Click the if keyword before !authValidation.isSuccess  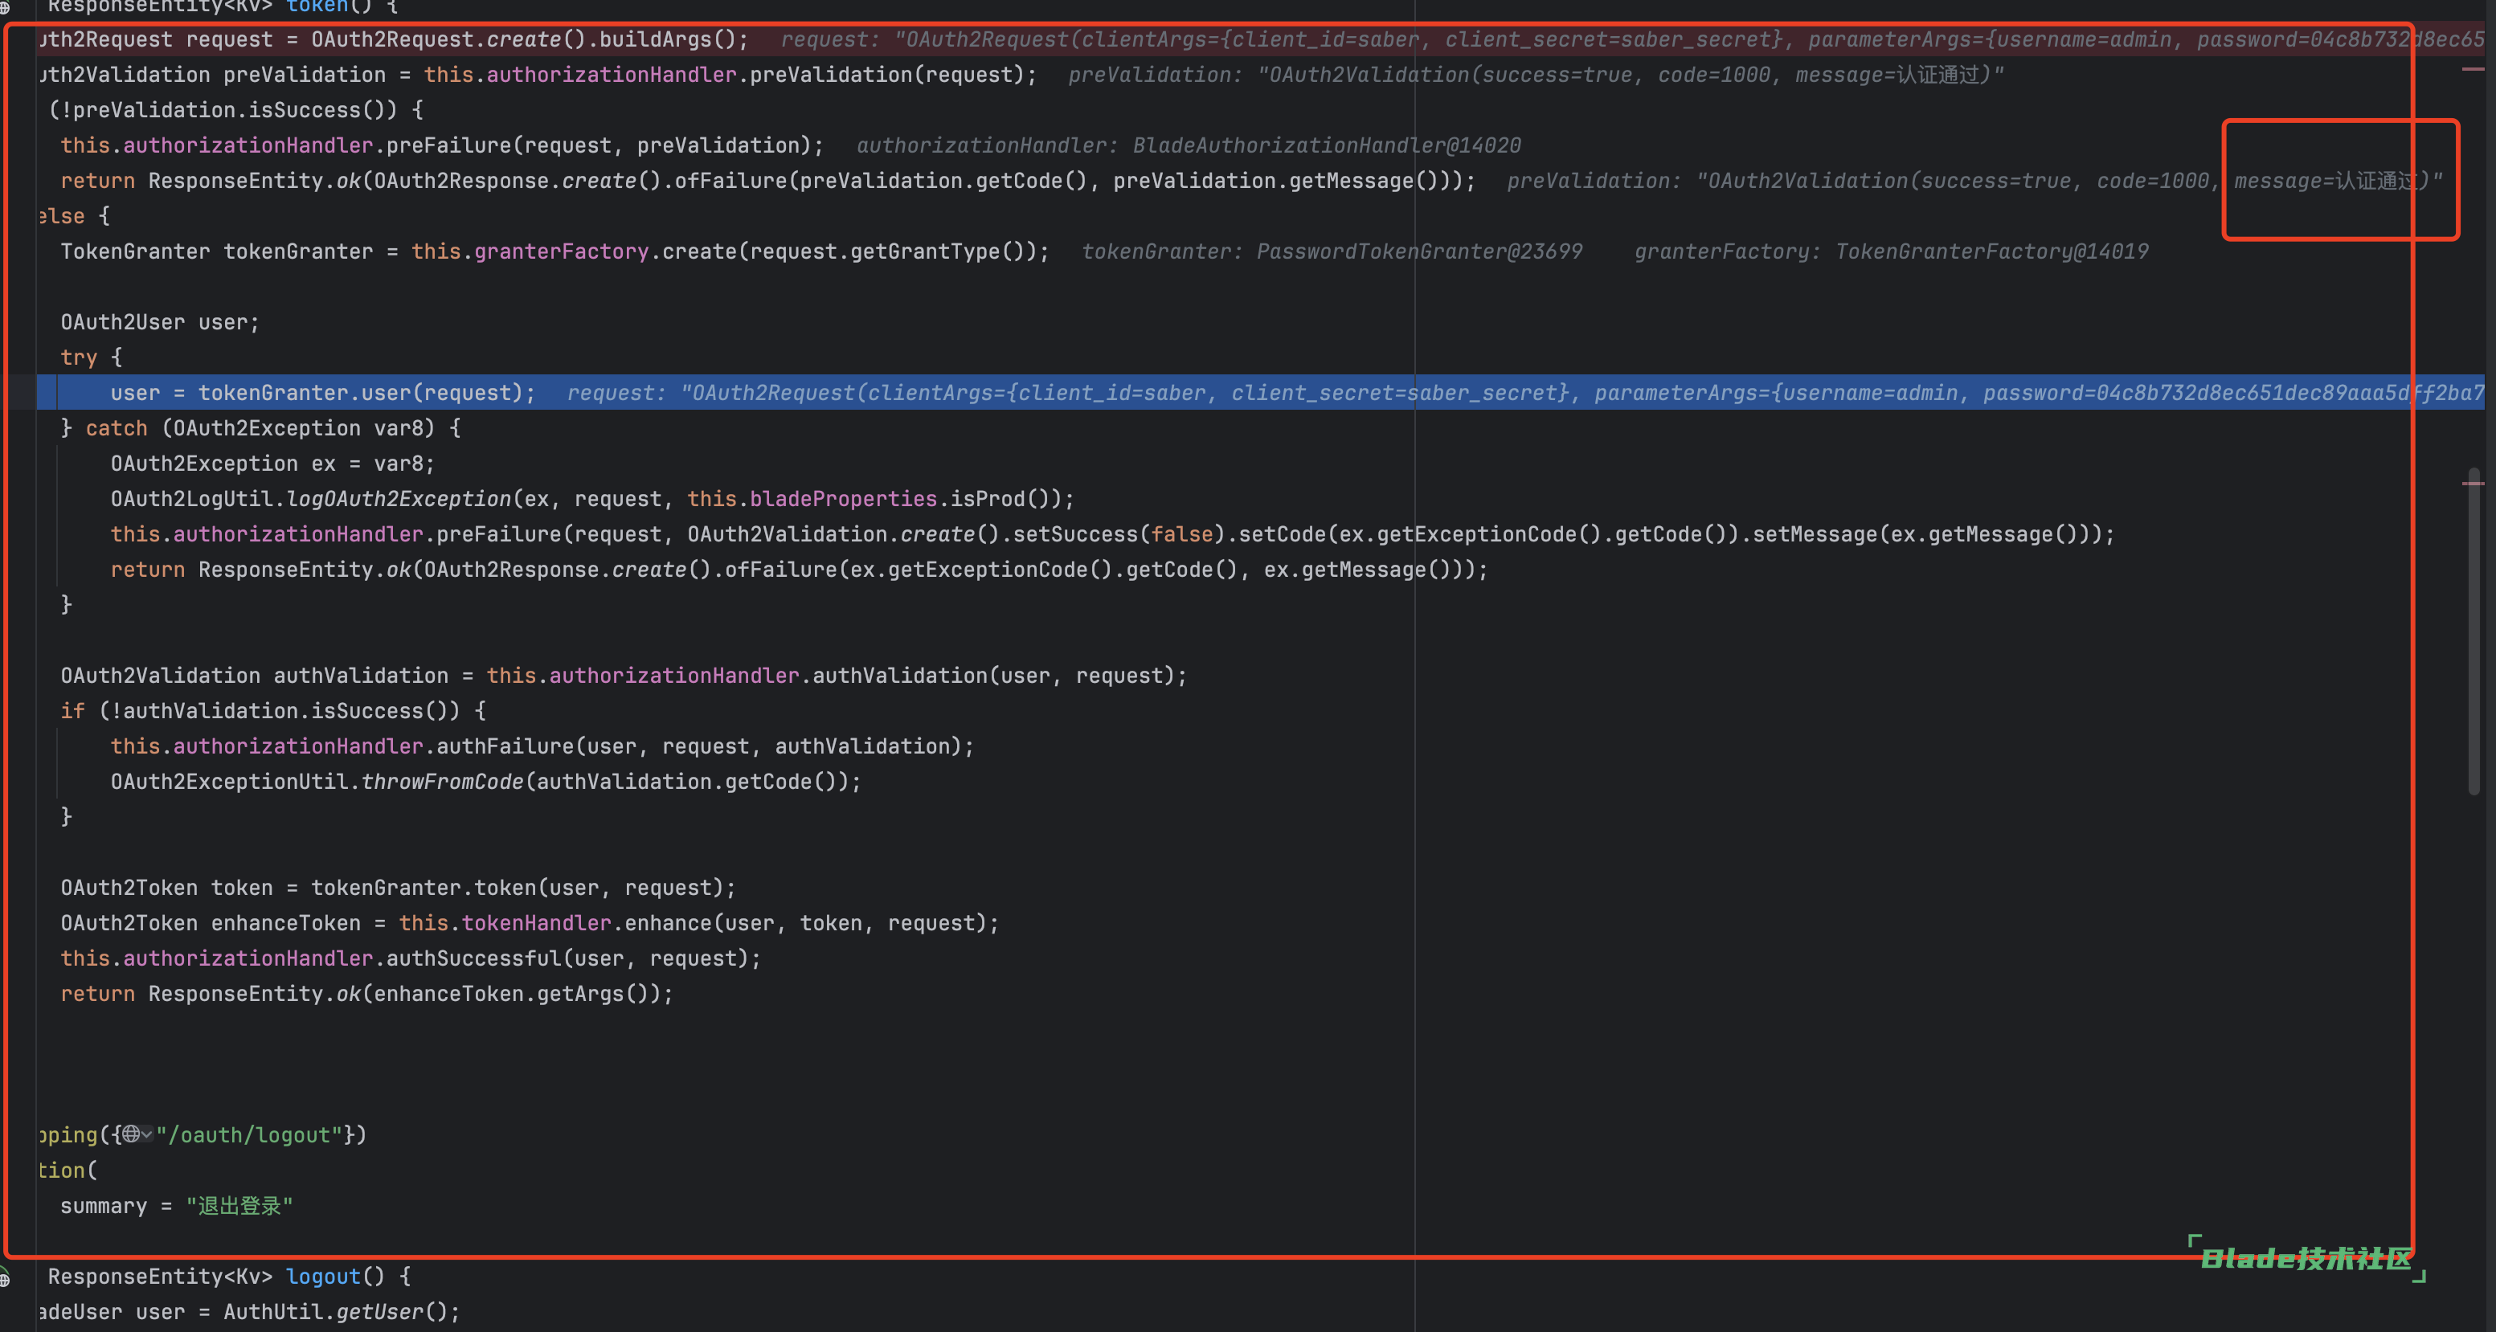72,711
